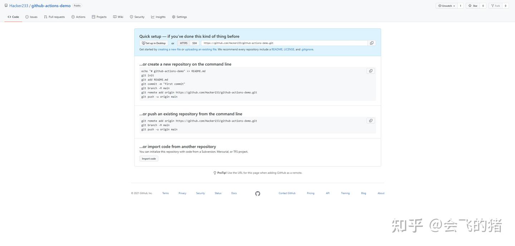Click the Import code button
The width and height of the screenshot is (515, 246).
point(148,158)
